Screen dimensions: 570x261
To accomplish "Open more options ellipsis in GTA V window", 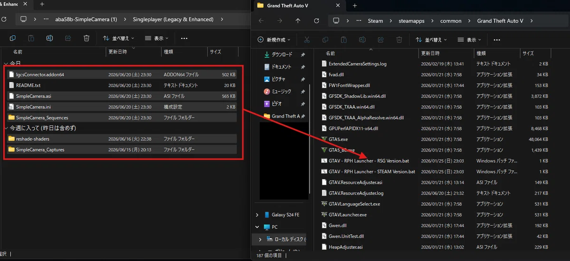I will [497, 40].
